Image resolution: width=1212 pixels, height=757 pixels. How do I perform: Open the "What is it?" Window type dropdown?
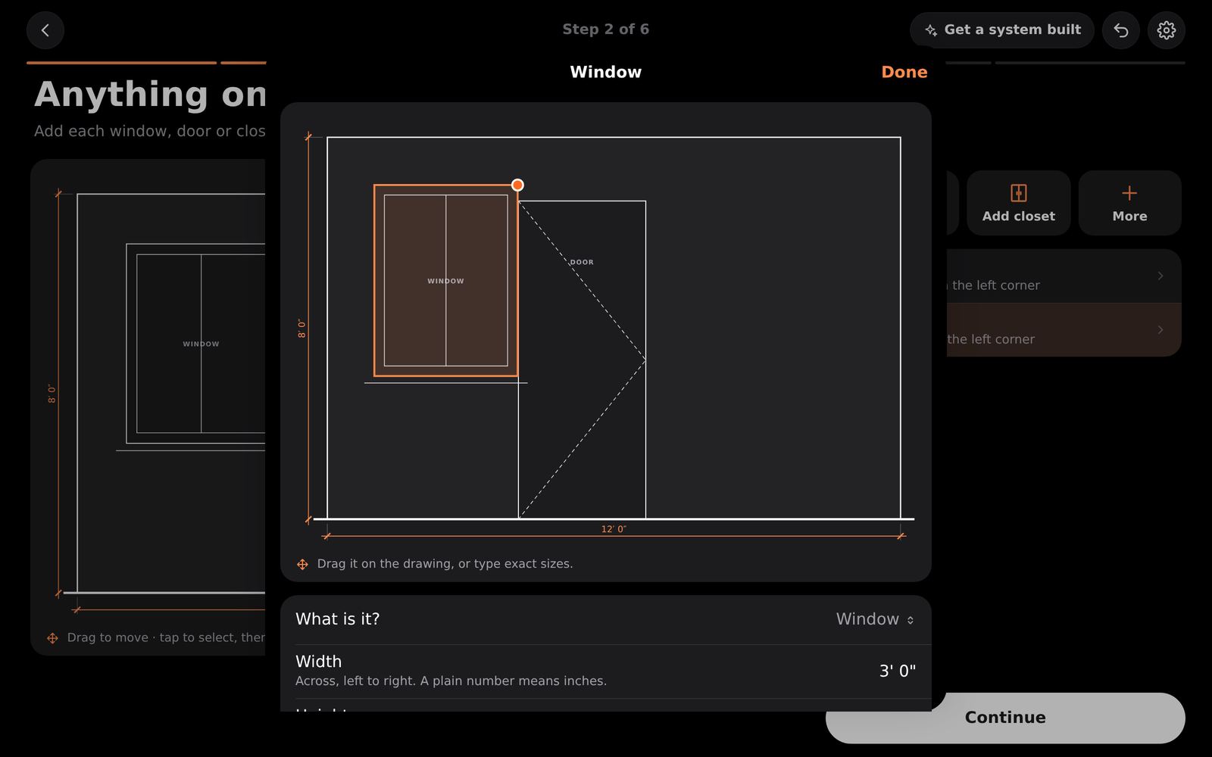click(x=875, y=619)
